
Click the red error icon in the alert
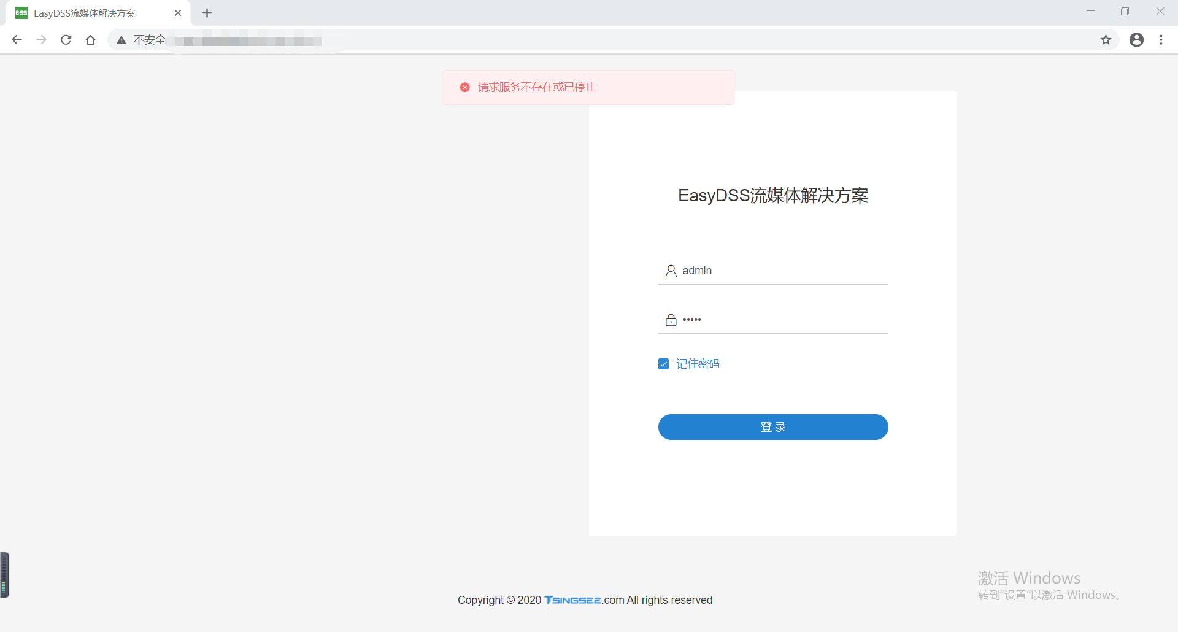pyautogui.click(x=465, y=87)
